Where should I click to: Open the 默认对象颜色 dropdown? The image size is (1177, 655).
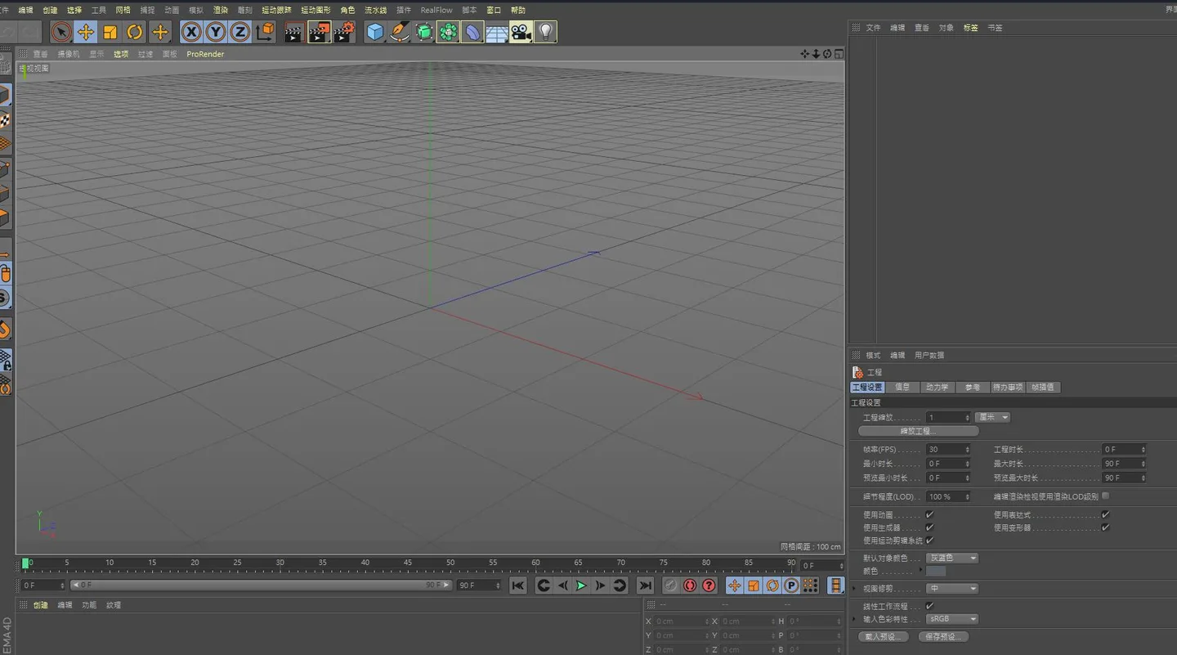952,558
